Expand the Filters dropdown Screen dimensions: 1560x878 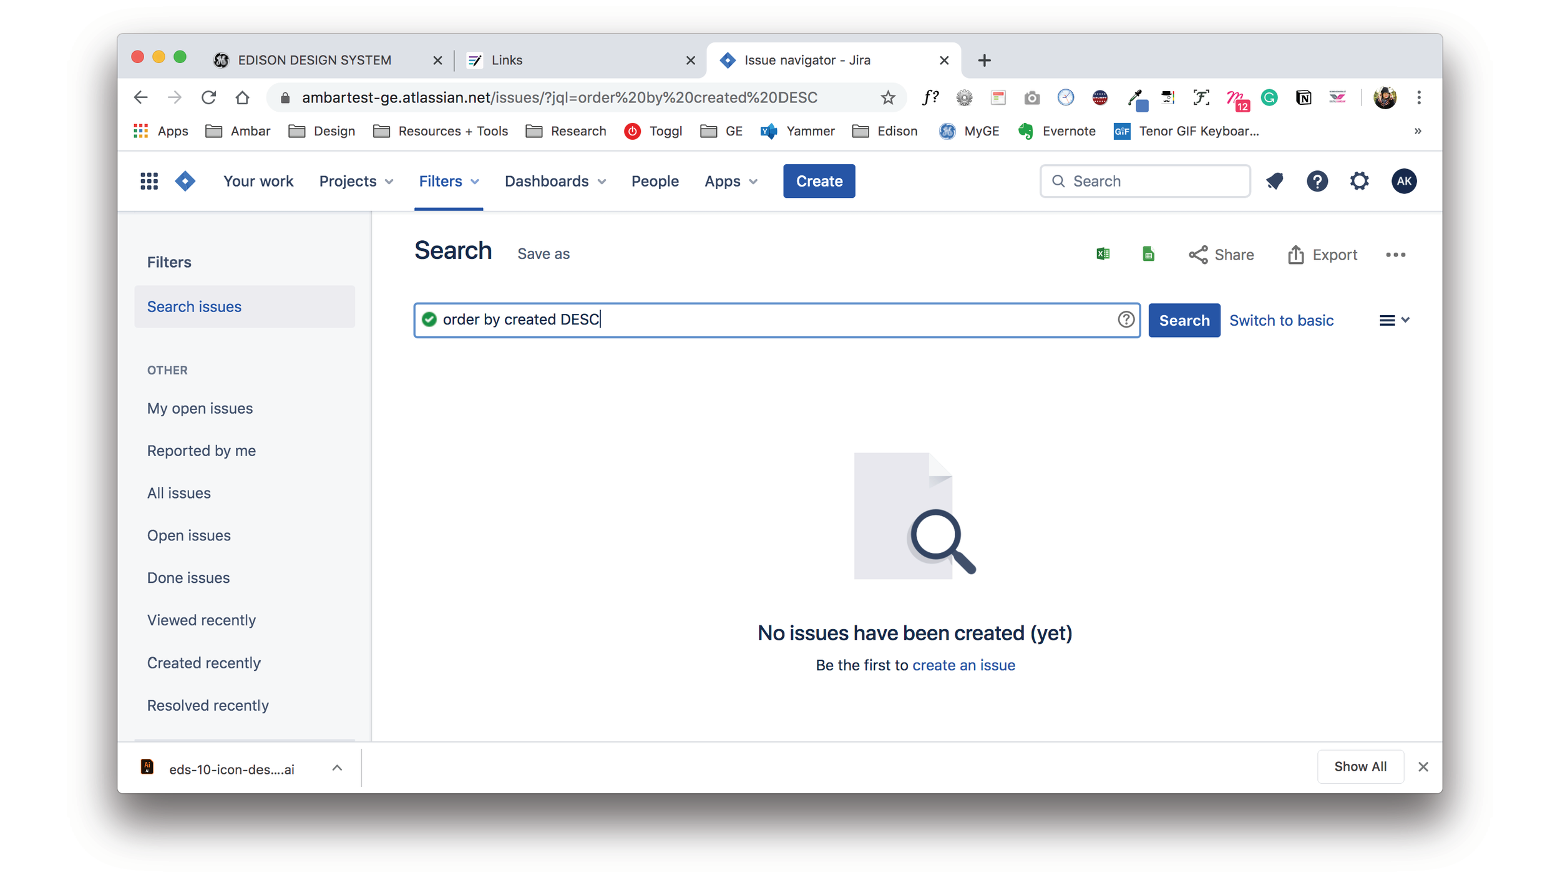tap(449, 181)
